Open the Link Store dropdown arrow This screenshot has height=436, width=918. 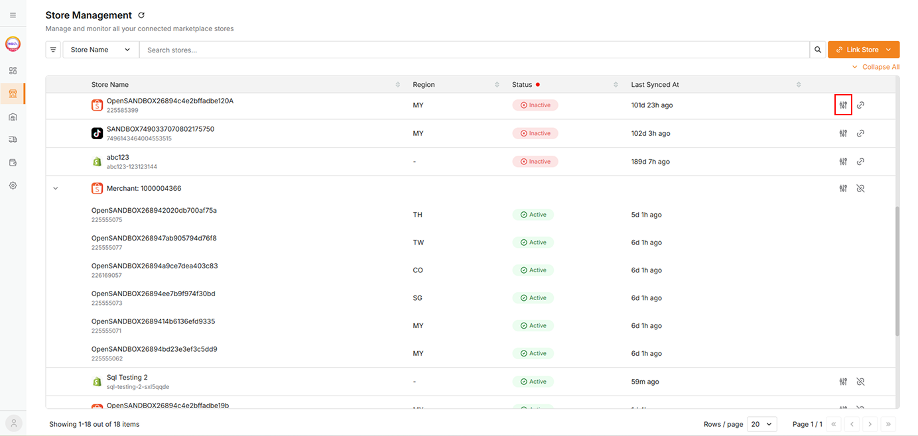pyautogui.click(x=888, y=50)
